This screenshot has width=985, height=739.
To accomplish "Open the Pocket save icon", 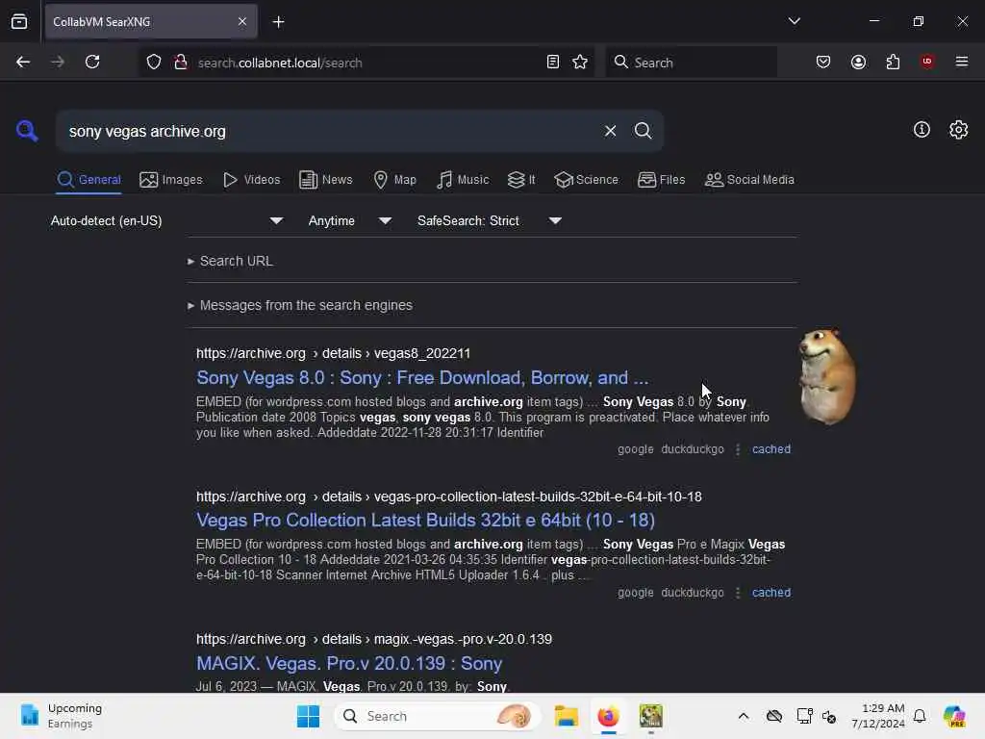I will [823, 62].
